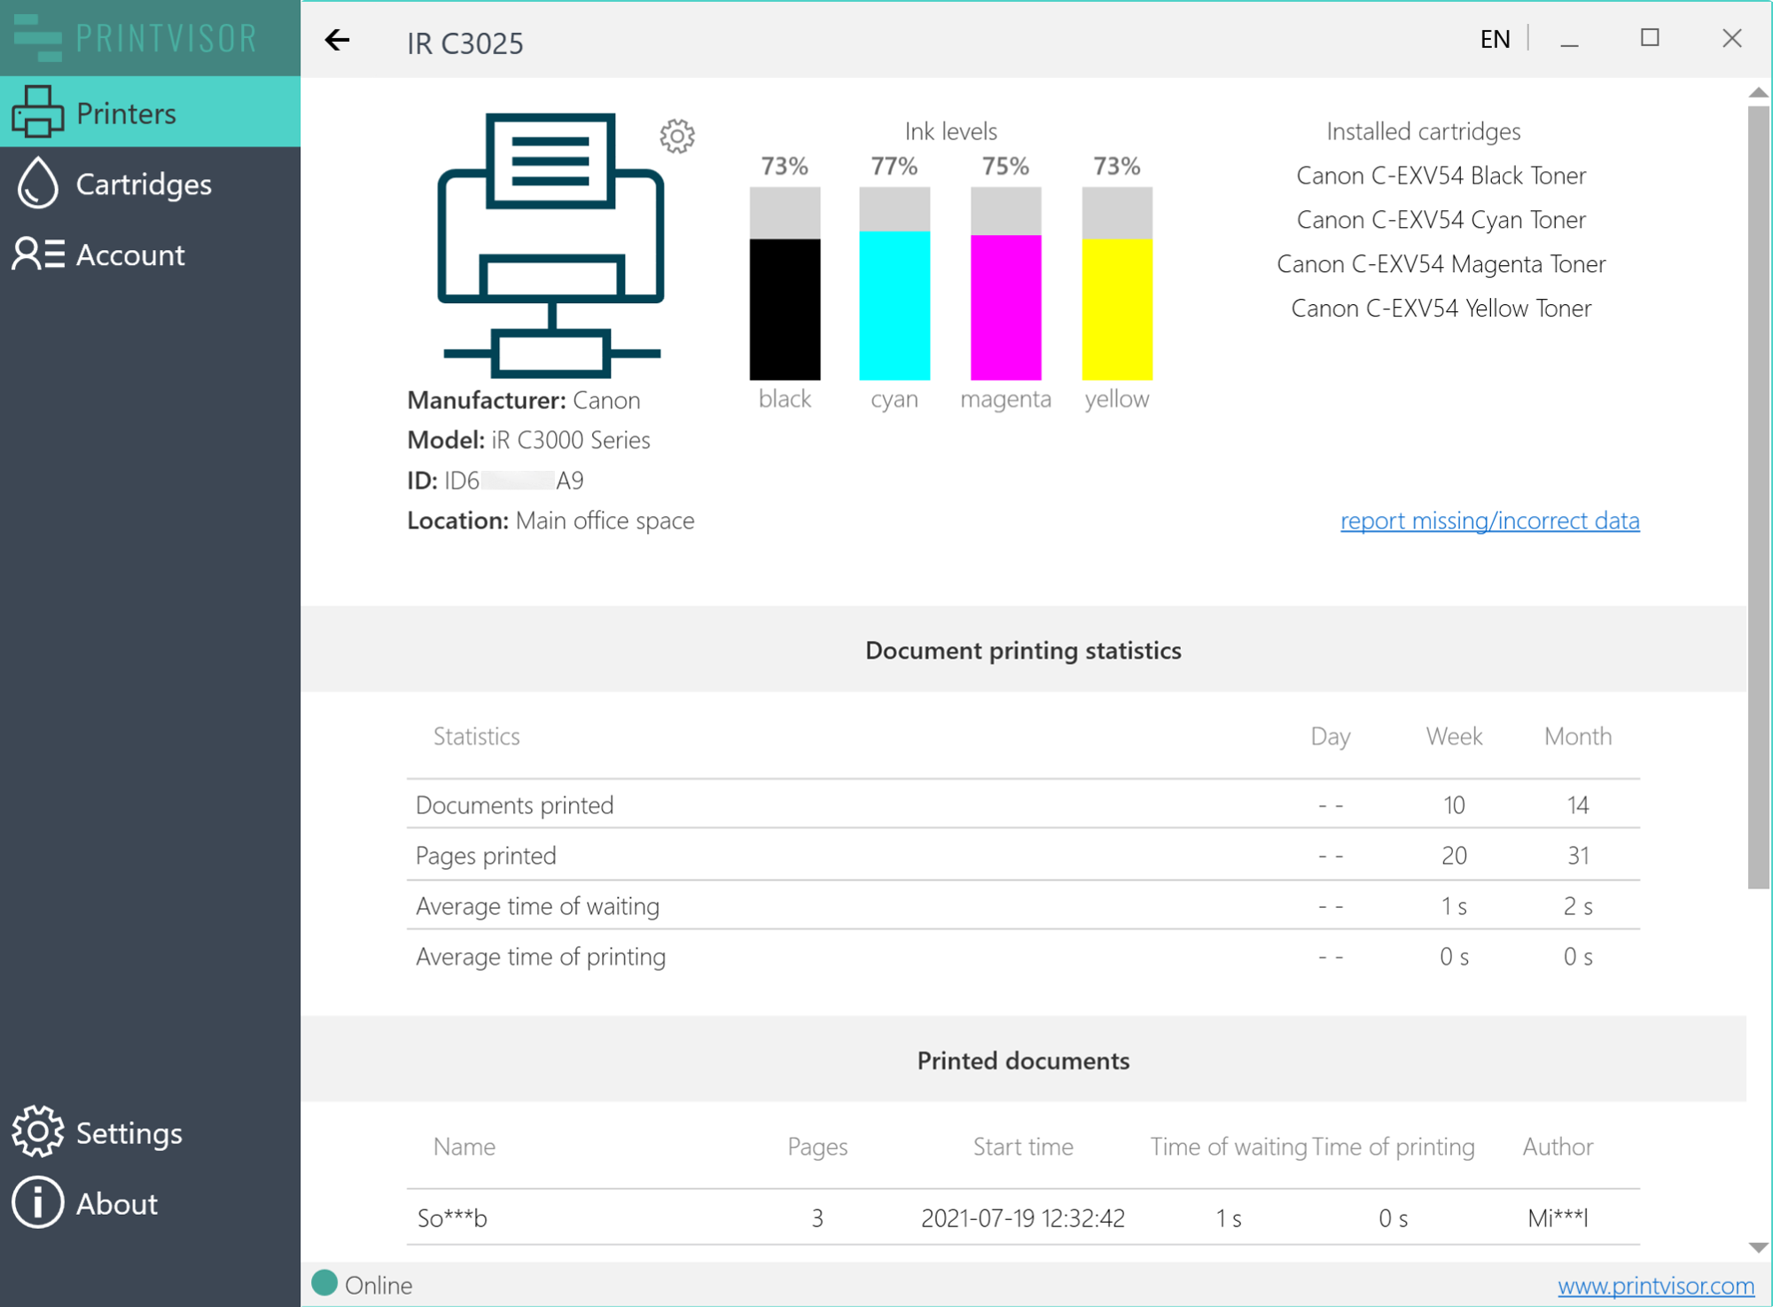Click the Account person icon
The height and width of the screenshot is (1307, 1773).
coord(37,254)
